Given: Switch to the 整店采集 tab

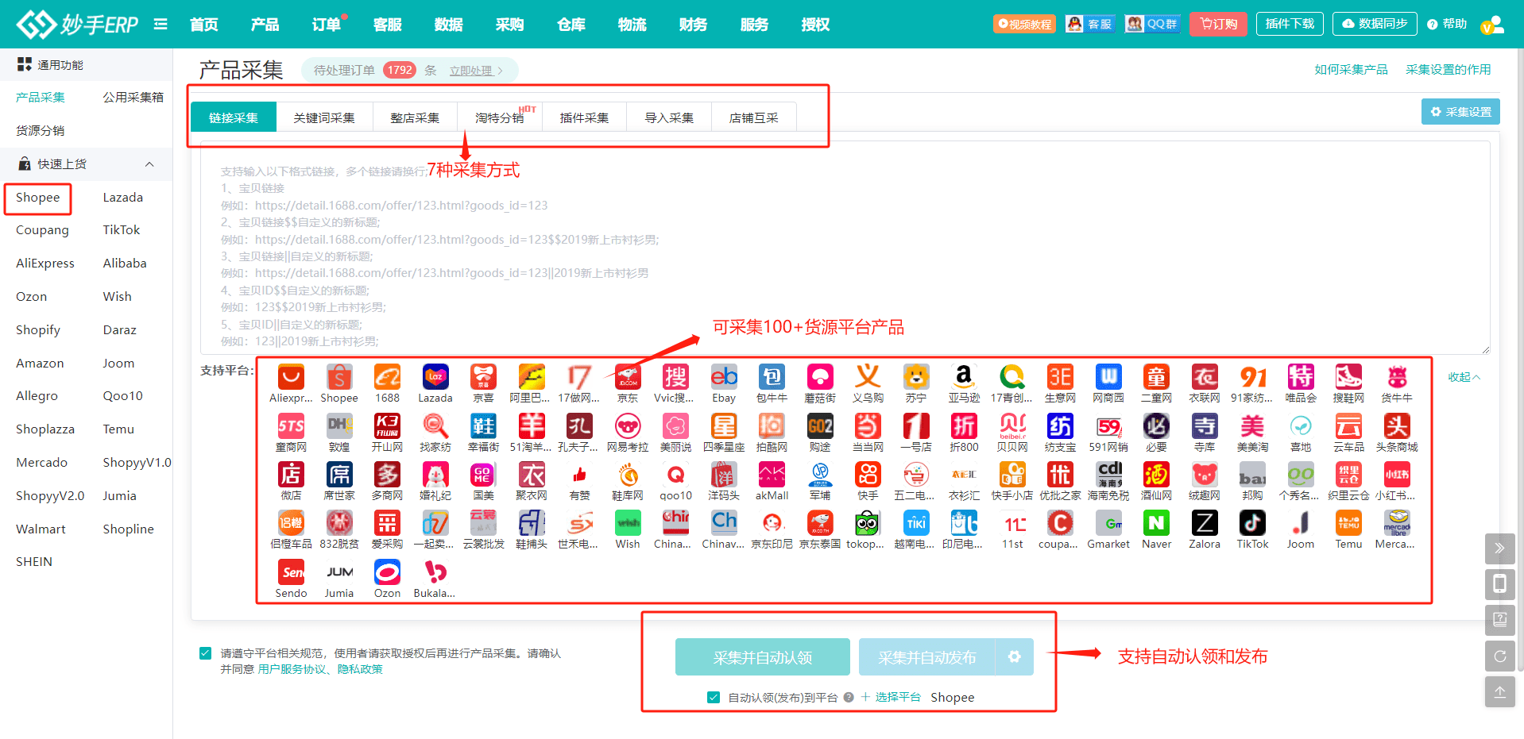Looking at the screenshot, I should pos(415,117).
